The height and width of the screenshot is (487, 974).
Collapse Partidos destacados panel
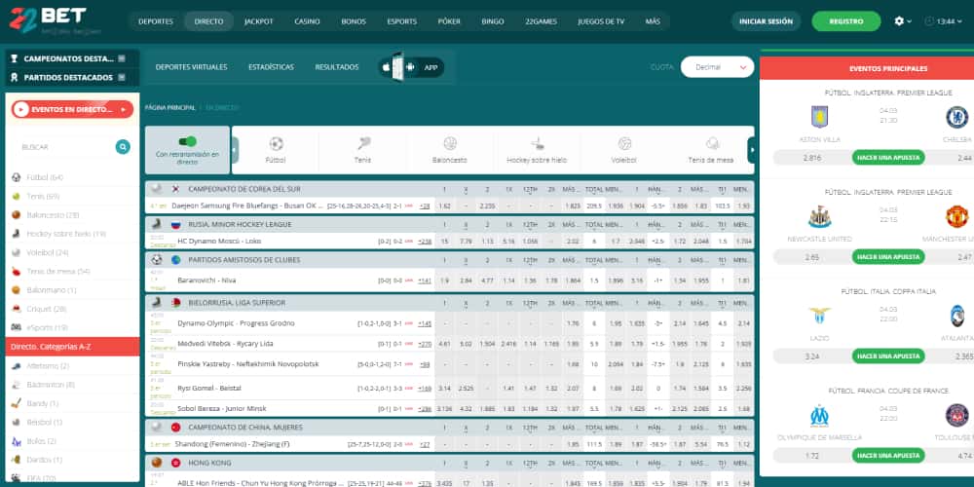pyautogui.click(x=122, y=77)
